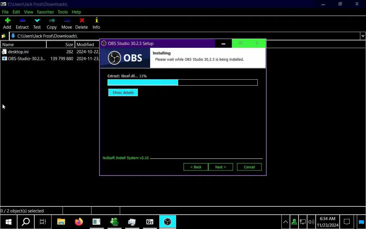Click the Nullsoft Install System v3.10 label
This screenshot has height=229, width=366.
coord(126,158)
